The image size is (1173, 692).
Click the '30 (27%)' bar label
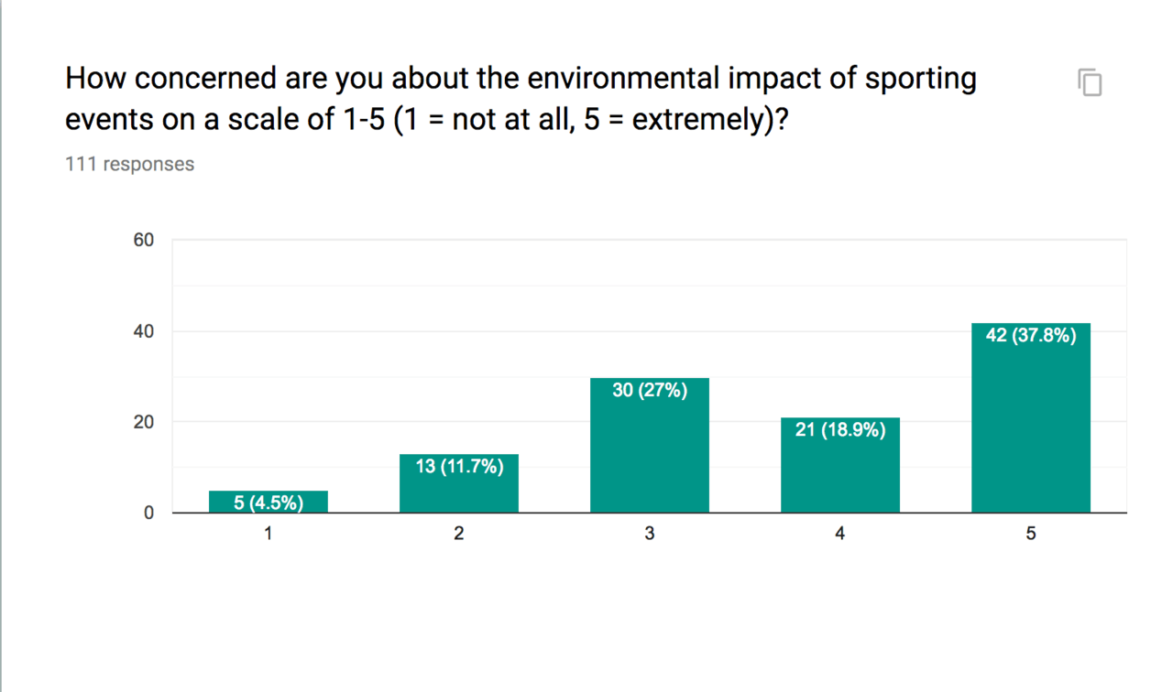[x=650, y=391]
